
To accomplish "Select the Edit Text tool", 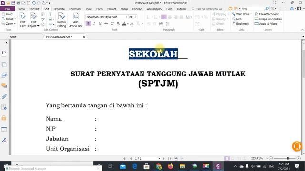I will (23, 20).
